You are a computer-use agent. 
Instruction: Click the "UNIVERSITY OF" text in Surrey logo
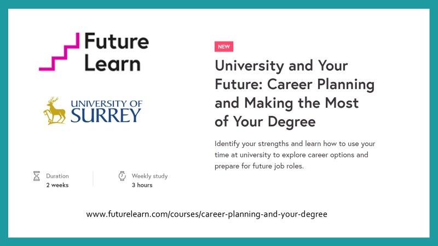coord(106,104)
